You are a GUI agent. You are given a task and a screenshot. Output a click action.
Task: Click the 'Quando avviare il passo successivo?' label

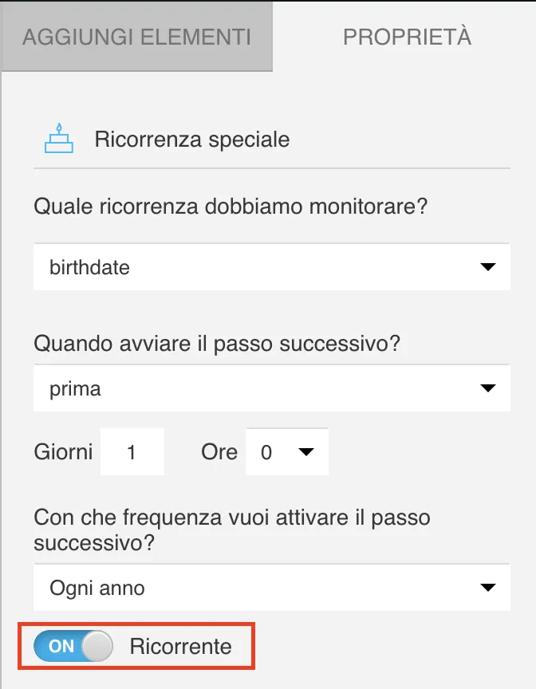217,344
